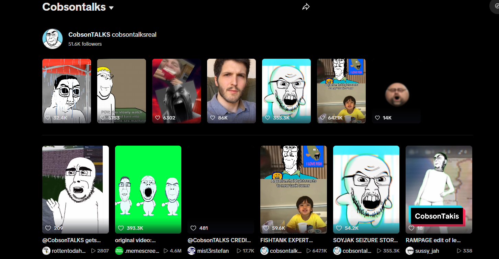The height and width of the screenshot is (259, 499).
Task: Open the soyjak video thumbnail with 54.2K likes
Action: [x=366, y=190]
